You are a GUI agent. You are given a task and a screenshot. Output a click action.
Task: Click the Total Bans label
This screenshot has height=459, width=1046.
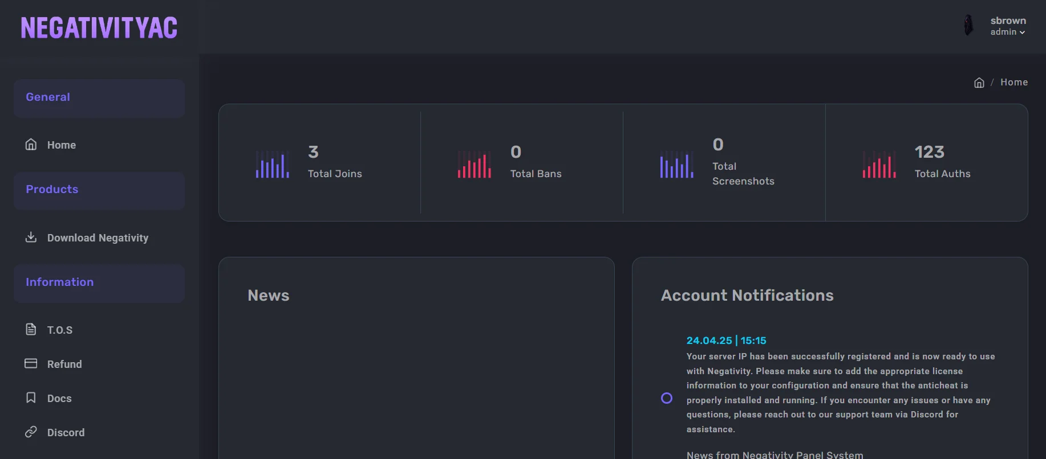coord(536,174)
